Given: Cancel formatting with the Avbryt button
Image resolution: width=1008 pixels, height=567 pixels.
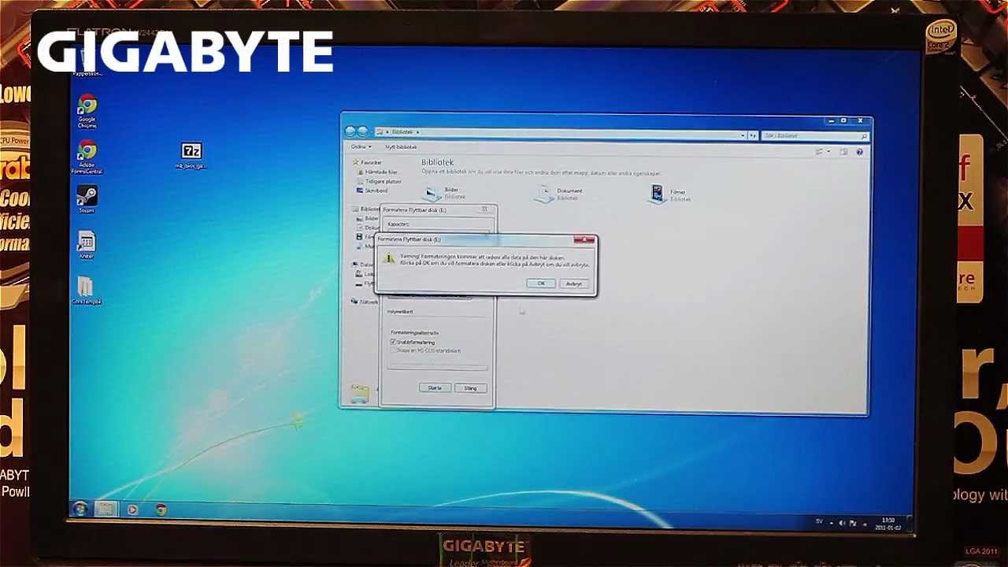Looking at the screenshot, I should (x=574, y=283).
